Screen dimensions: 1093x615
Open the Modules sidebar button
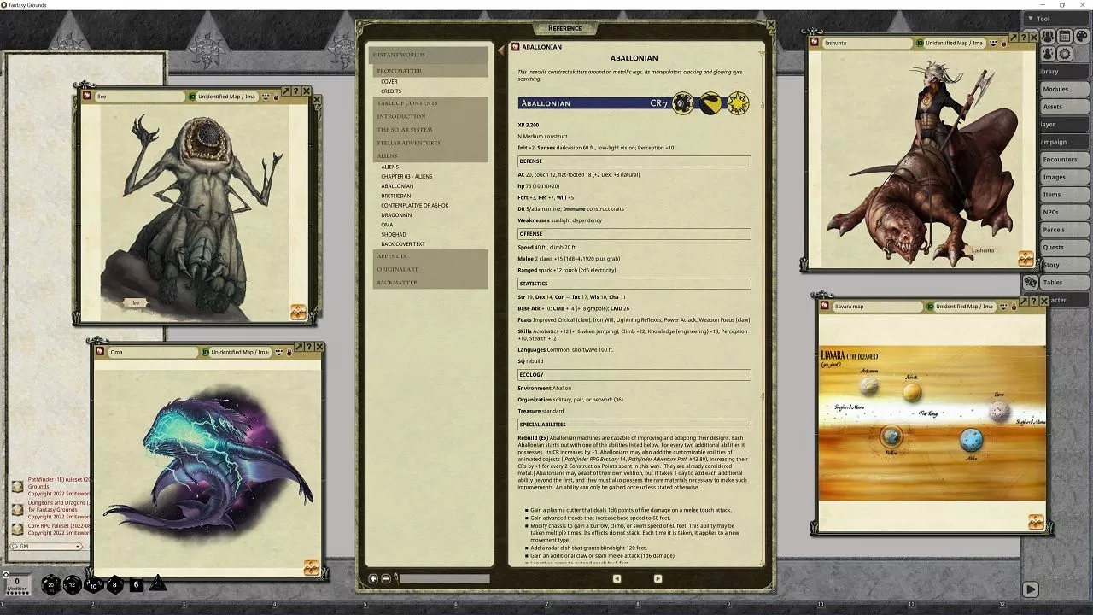click(x=1064, y=89)
